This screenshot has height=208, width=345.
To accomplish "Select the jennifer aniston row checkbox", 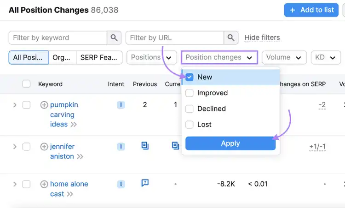I will 26,147.
